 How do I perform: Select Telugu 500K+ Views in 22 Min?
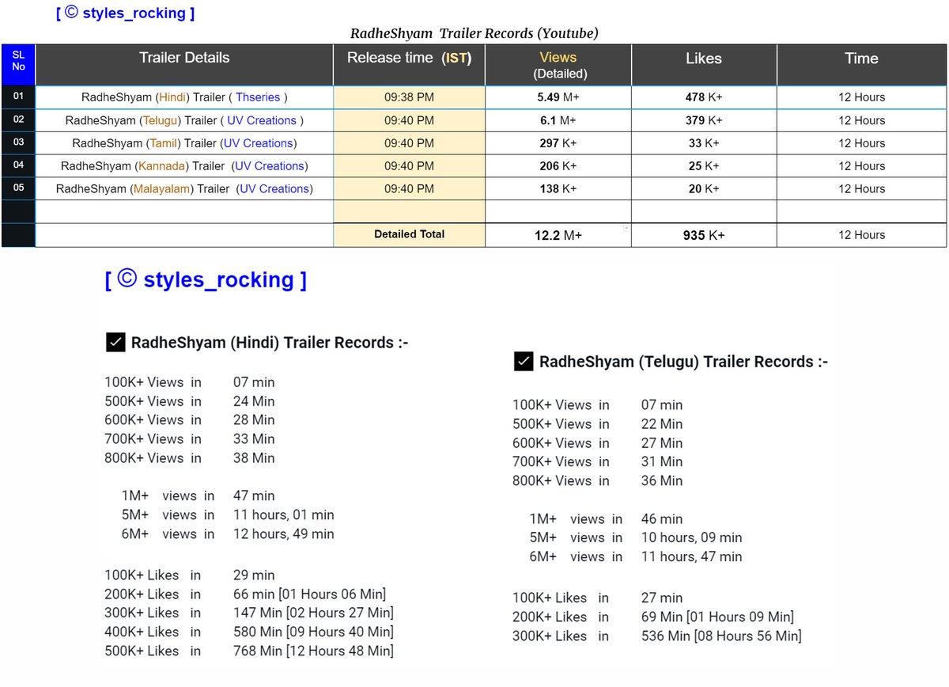(598, 424)
